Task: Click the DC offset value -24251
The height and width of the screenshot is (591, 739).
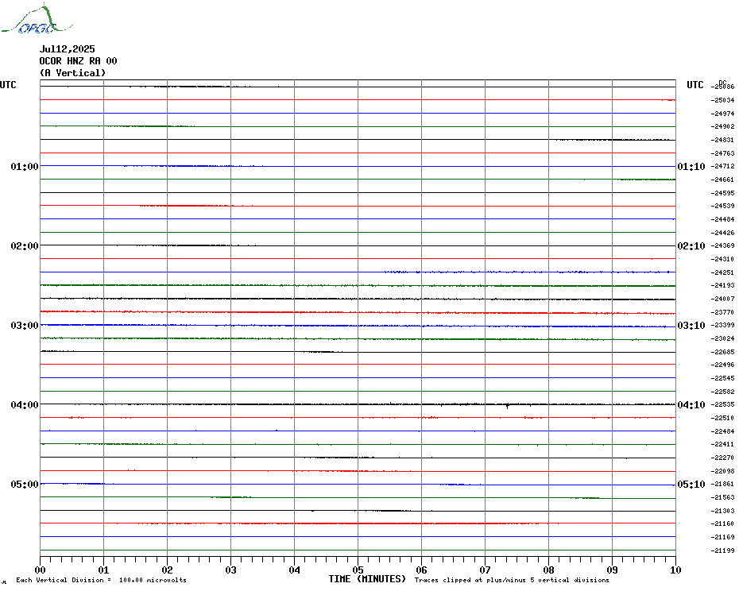Action: pyautogui.click(x=722, y=272)
